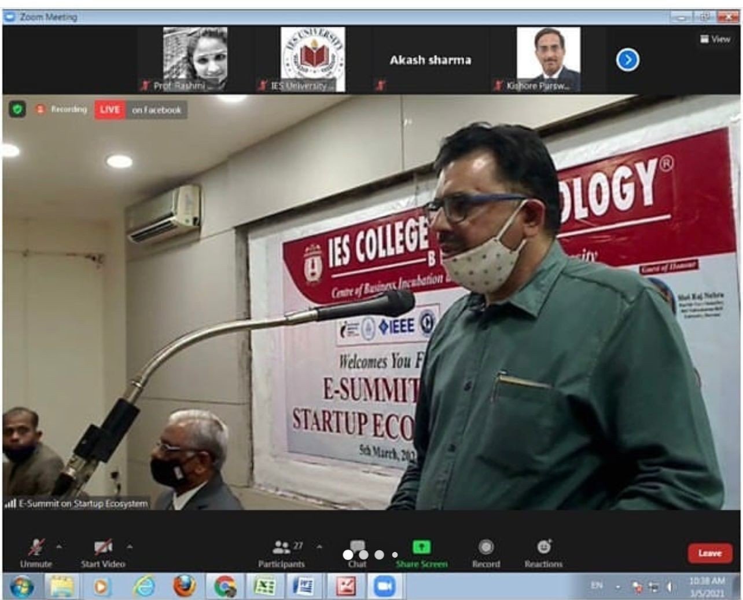Viewport: 743px width, 600px height.
Task: Open the View layout menu
Action: (715, 39)
